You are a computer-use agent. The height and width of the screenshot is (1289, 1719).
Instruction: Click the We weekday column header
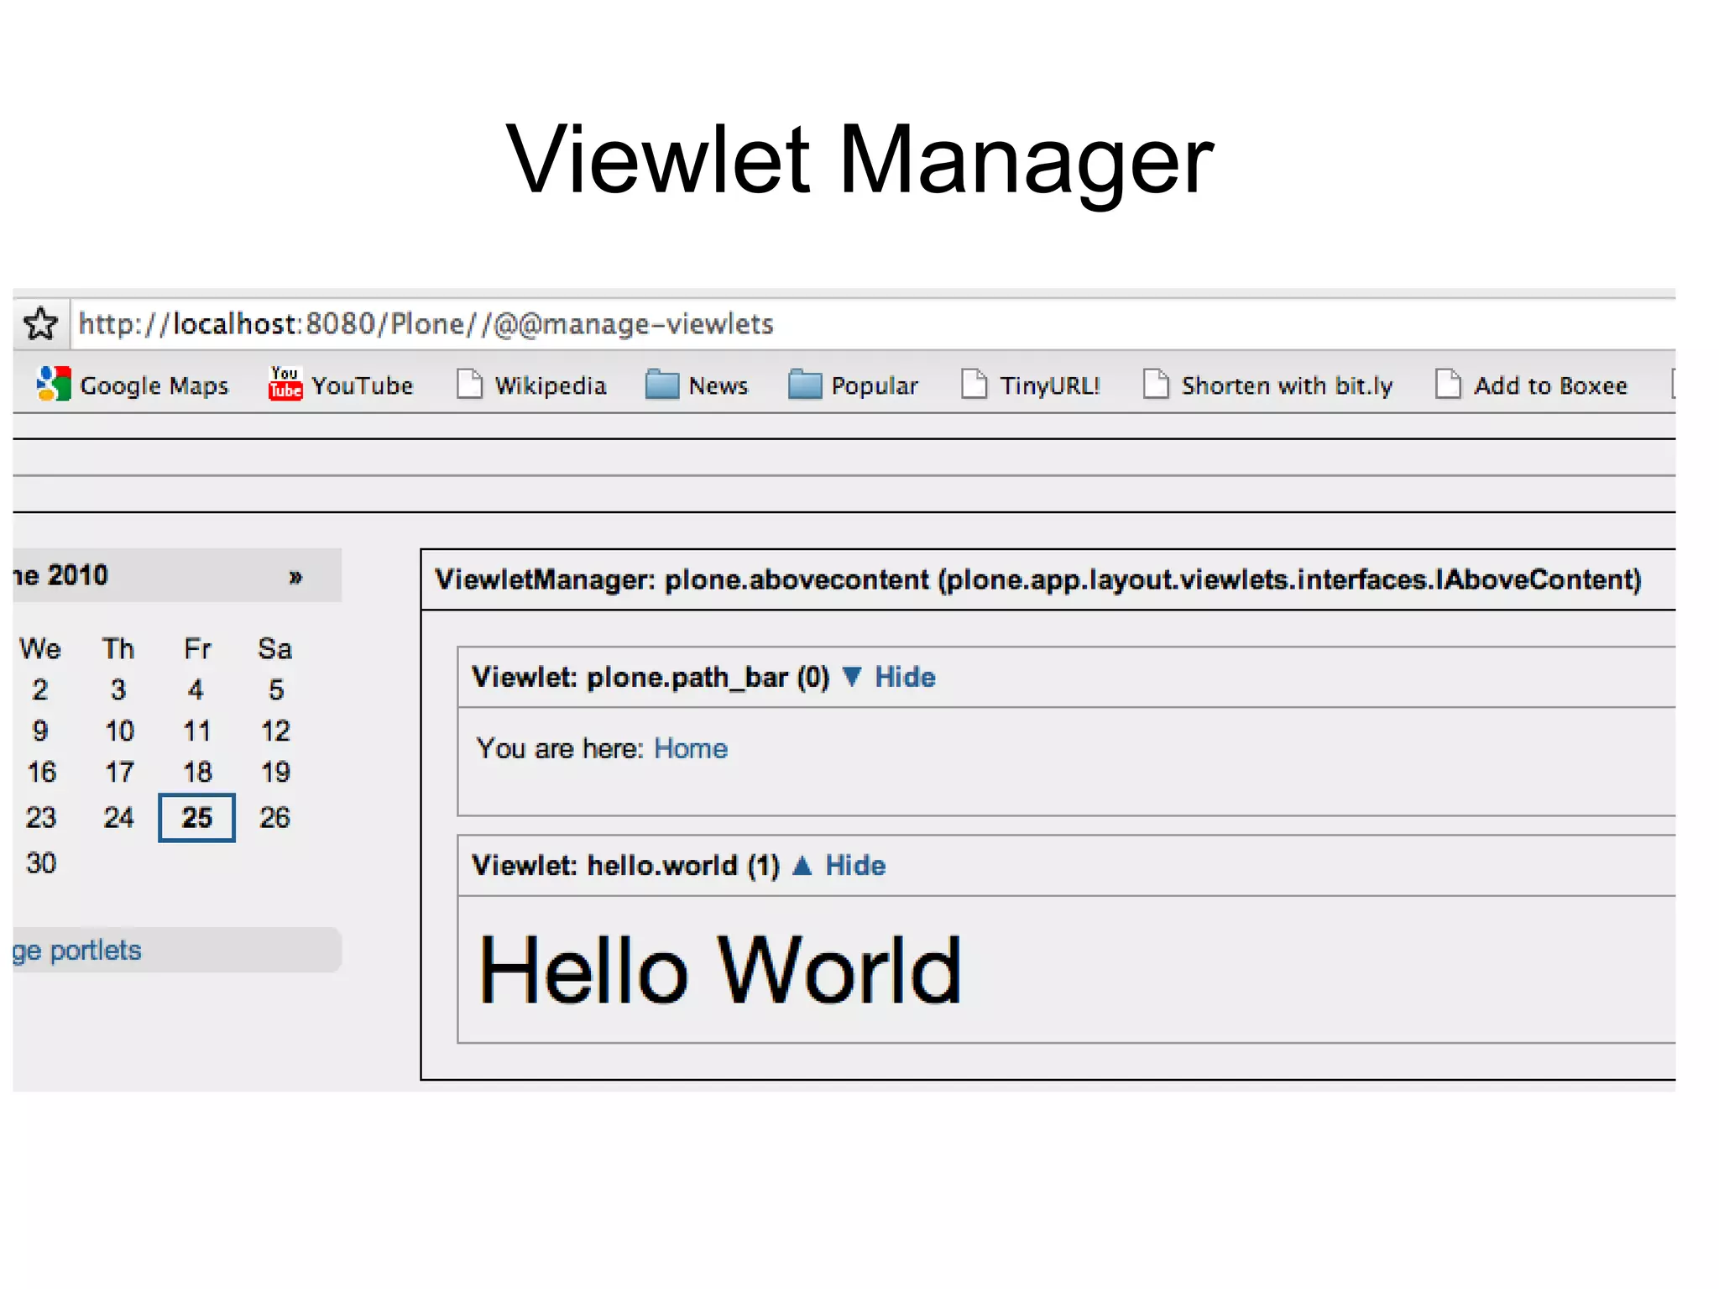pyautogui.click(x=40, y=648)
